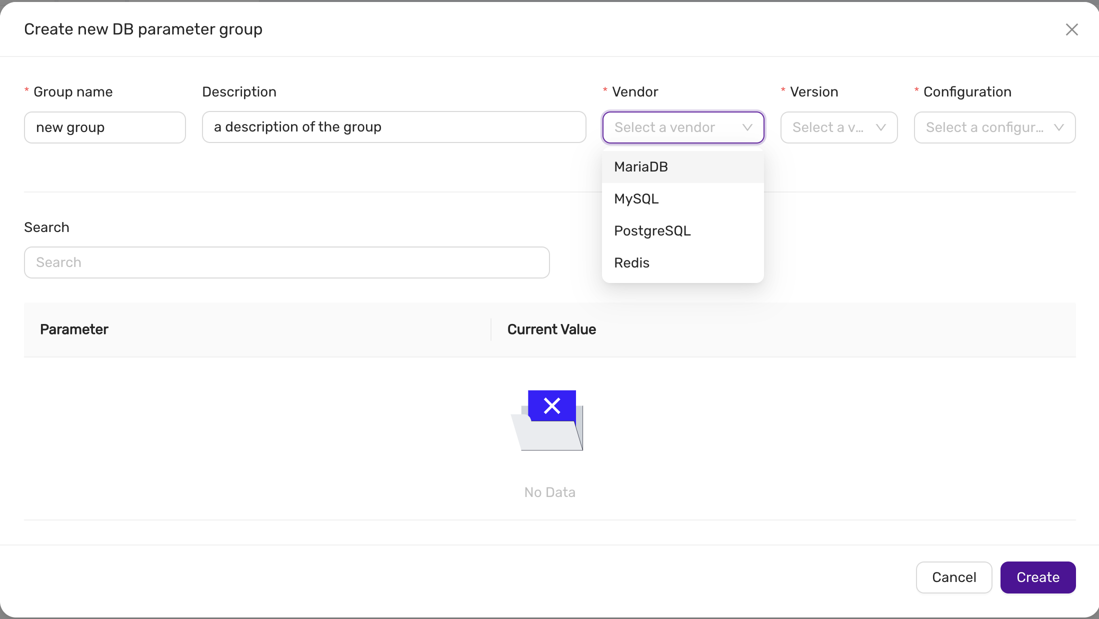Open the Version dropdown
The height and width of the screenshot is (619, 1099).
coord(839,127)
